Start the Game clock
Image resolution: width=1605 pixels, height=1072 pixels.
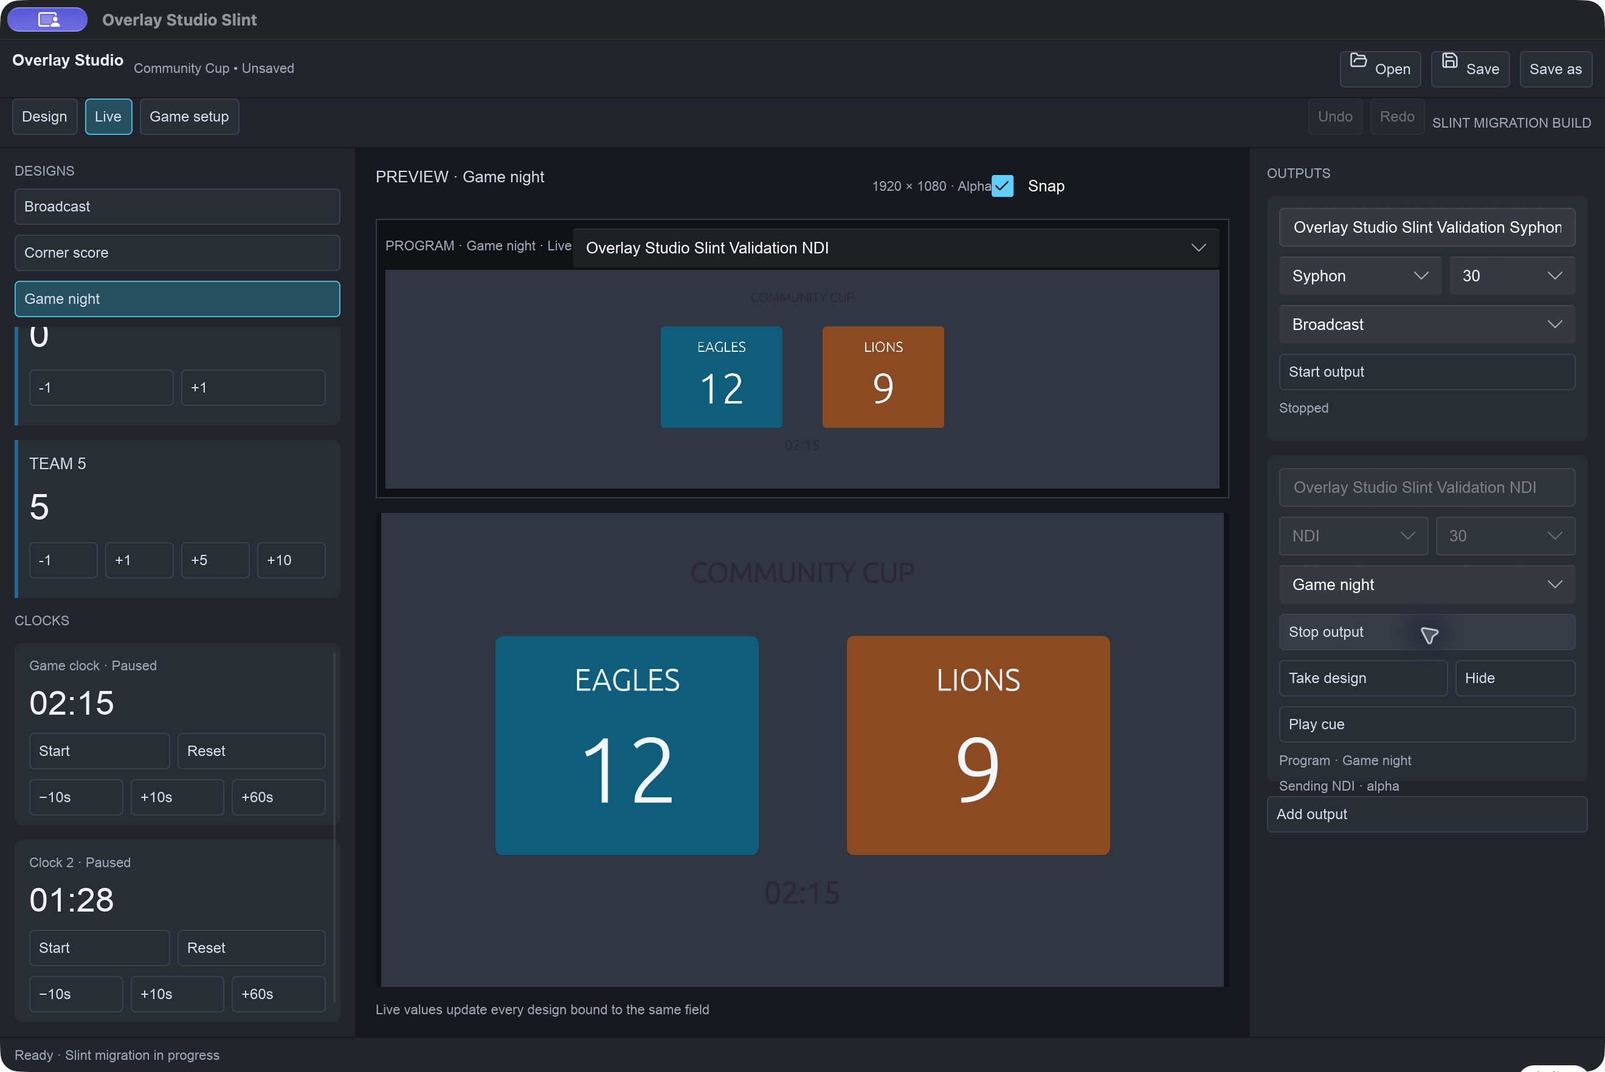[99, 751]
